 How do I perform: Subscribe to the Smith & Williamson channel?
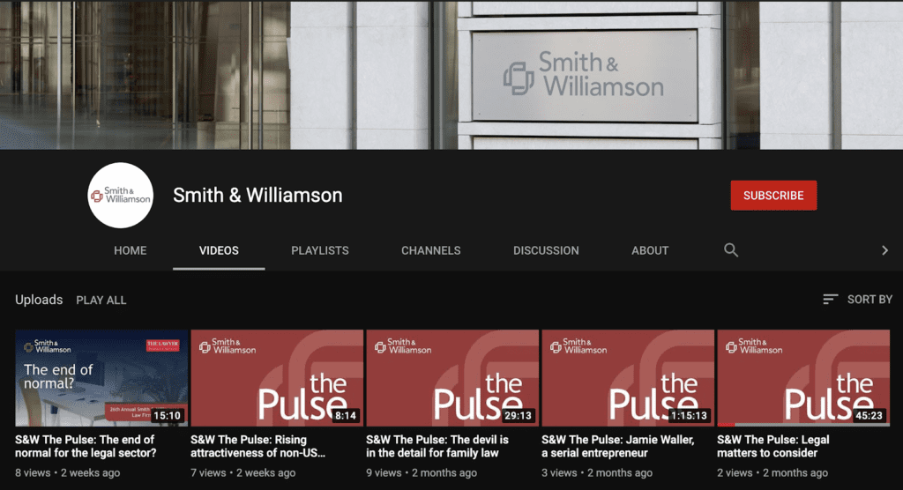click(x=773, y=195)
